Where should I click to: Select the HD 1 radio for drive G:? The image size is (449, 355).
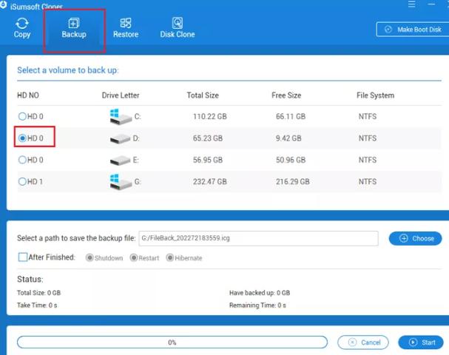[x=22, y=181]
